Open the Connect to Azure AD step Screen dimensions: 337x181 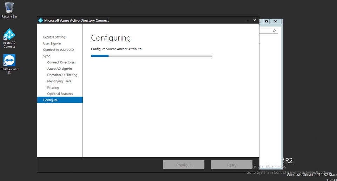click(58, 50)
